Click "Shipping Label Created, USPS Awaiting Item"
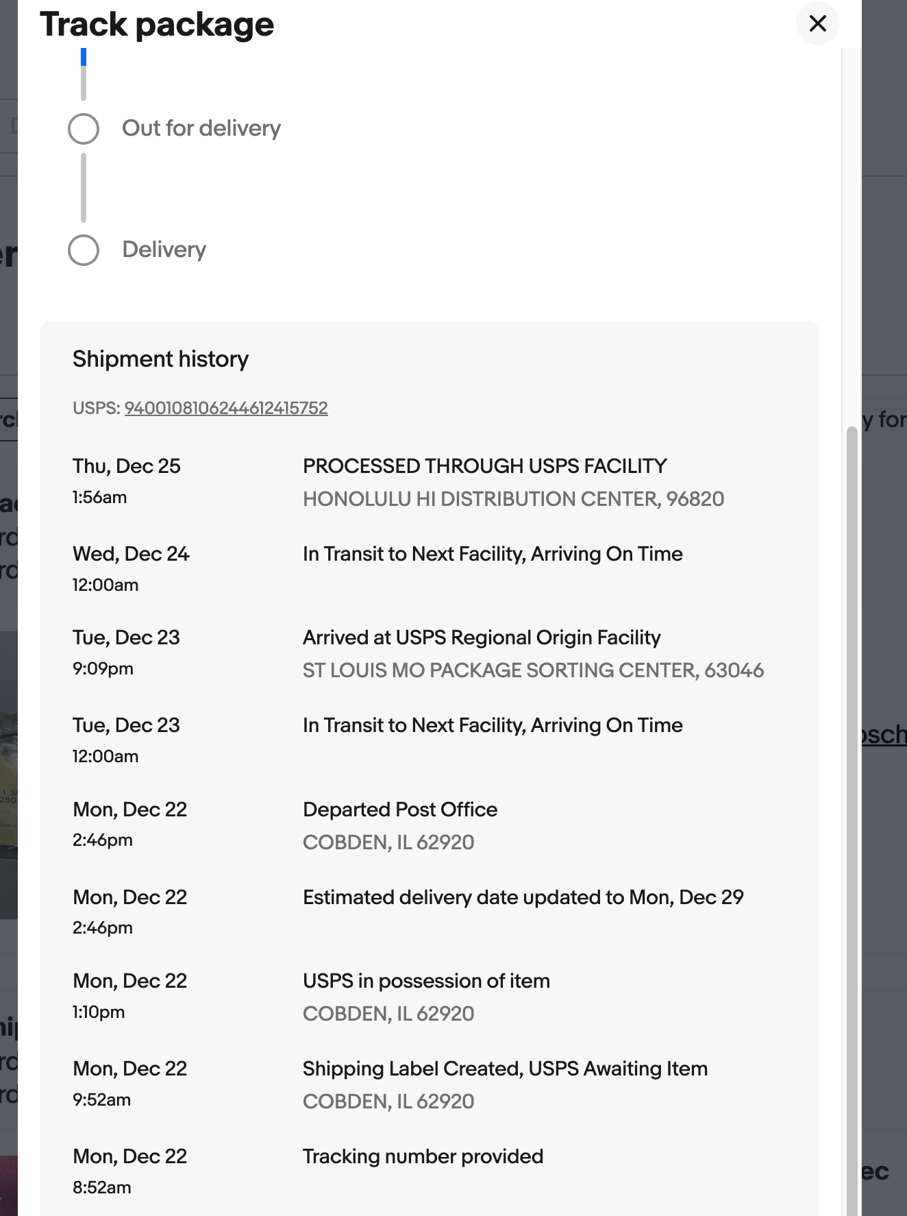Image resolution: width=907 pixels, height=1216 pixels. click(x=505, y=1069)
